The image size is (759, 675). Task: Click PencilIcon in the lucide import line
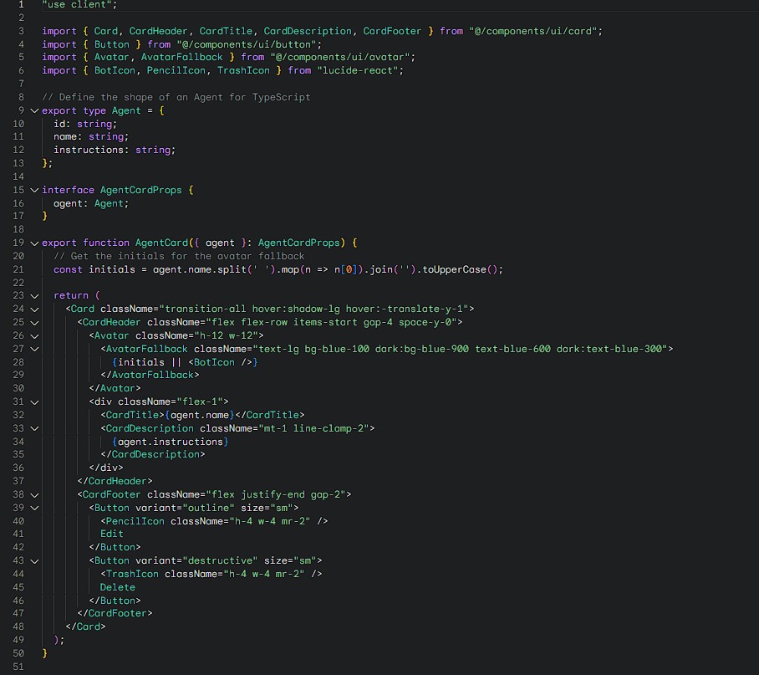(x=176, y=71)
